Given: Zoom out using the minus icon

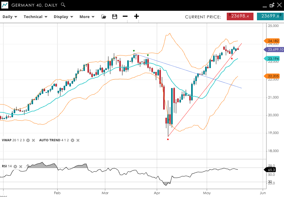Looking at the screenshot, I should pyautogui.click(x=125, y=16).
